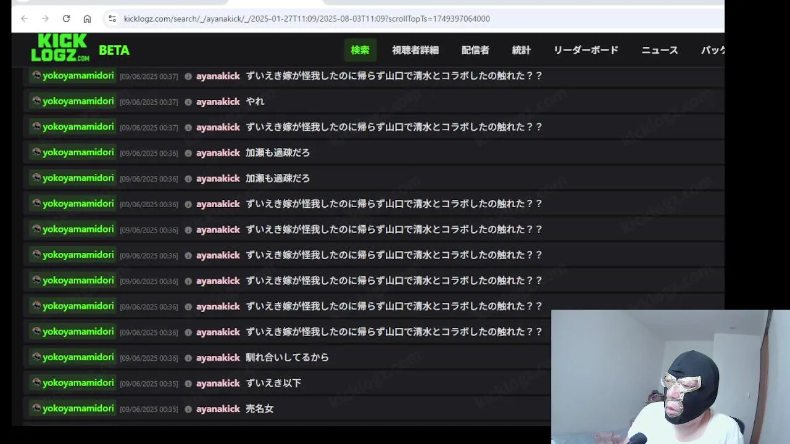Click timestamp in the 売名女 row
This screenshot has width=790, height=444.
click(x=149, y=409)
